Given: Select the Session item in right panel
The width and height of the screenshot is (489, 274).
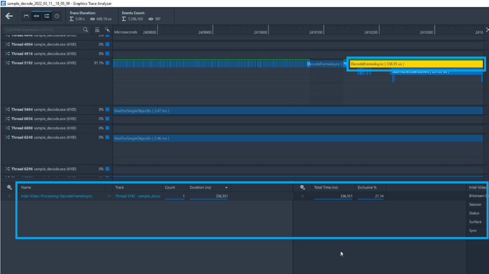Looking at the screenshot, I should pos(475,205).
